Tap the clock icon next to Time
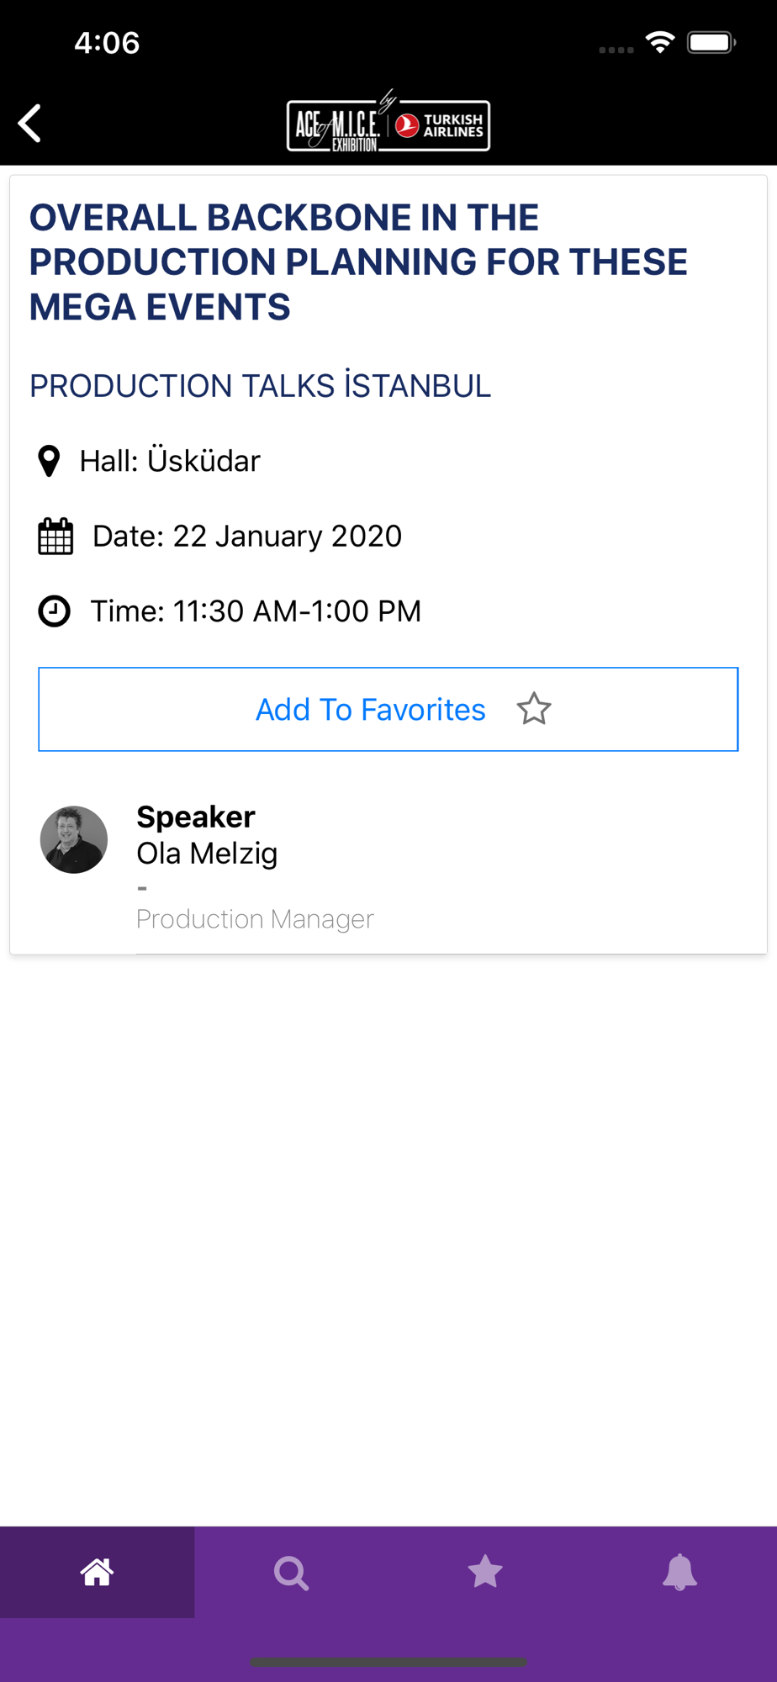The width and height of the screenshot is (777, 1682). pos(55,611)
